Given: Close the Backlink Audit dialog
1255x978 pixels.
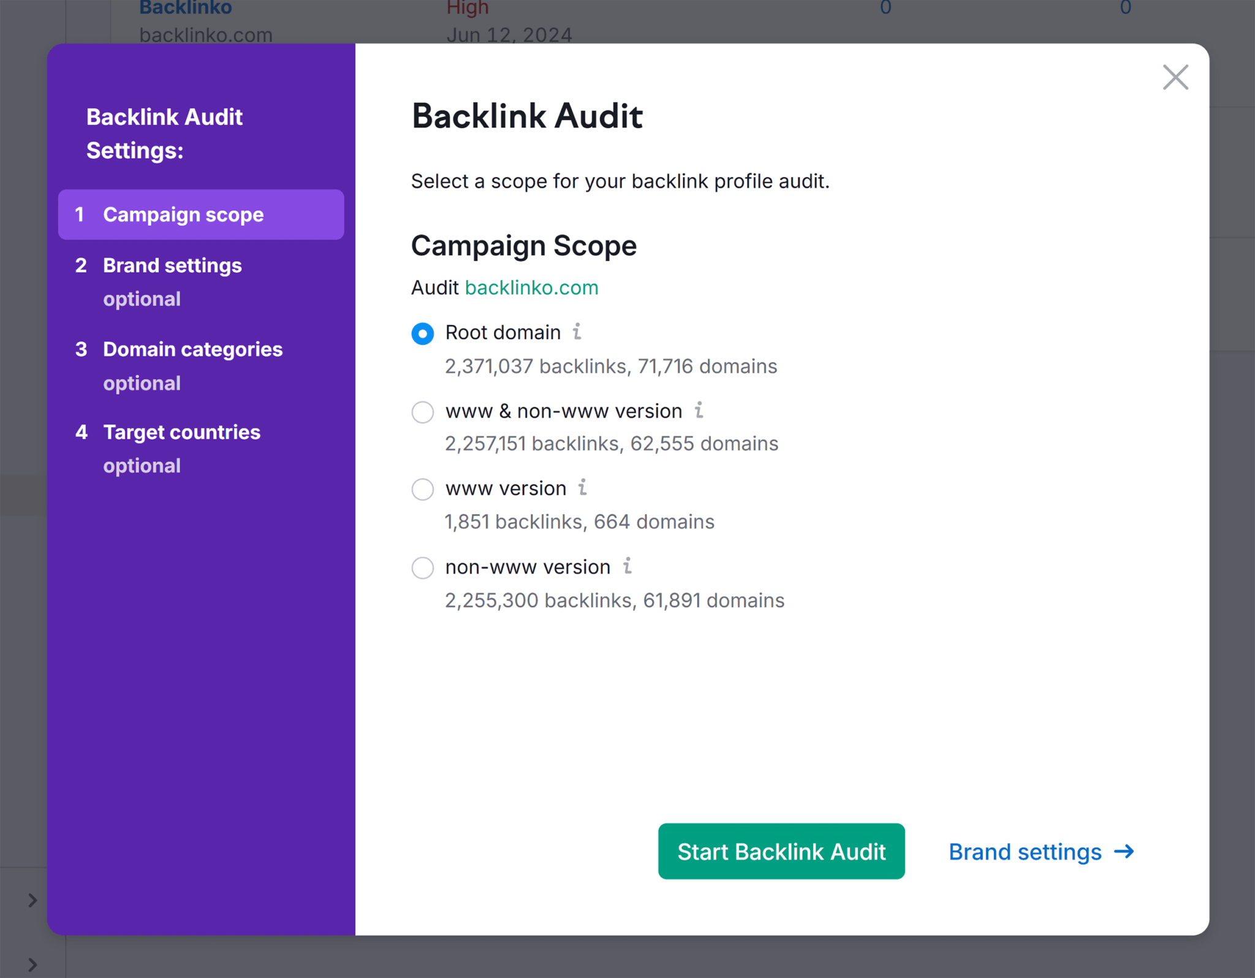Looking at the screenshot, I should pos(1173,77).
